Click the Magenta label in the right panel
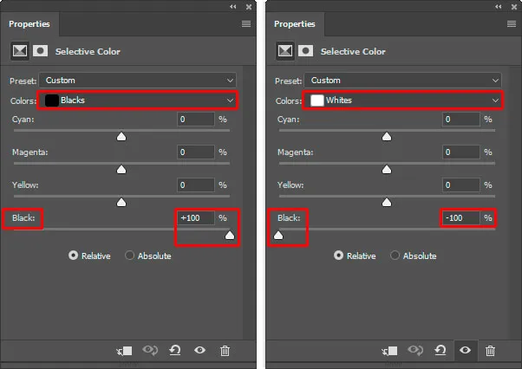Viewport: 522px width, 369px height. (296, 152)
